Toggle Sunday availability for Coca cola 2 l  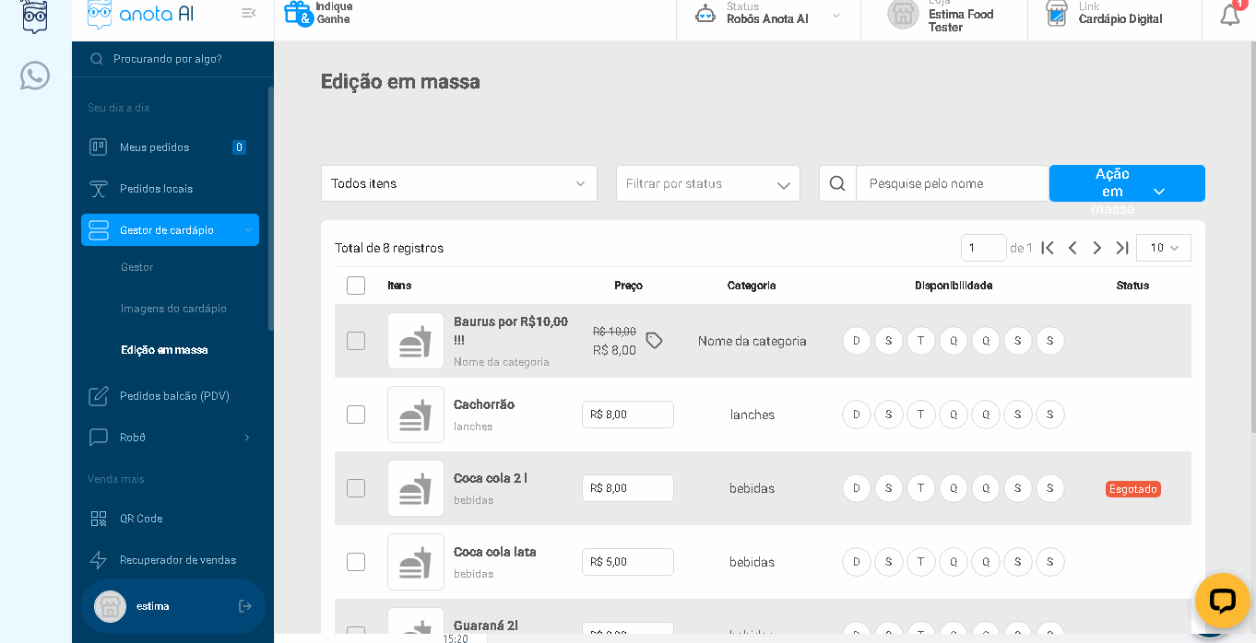click(856, 488)
